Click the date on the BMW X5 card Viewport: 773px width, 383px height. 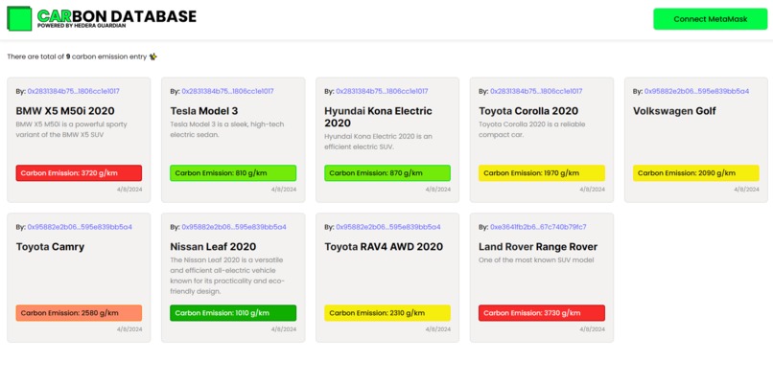point(129,189)
